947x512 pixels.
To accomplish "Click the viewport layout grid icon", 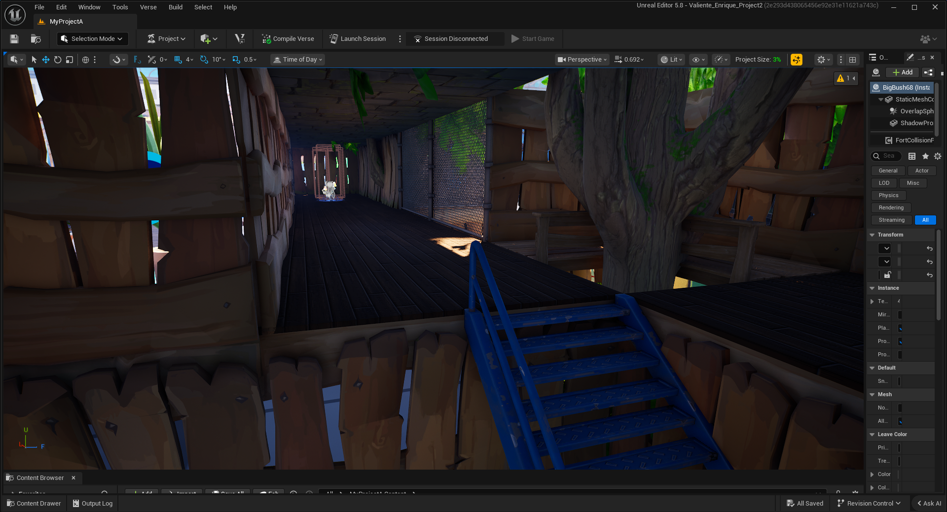I will 852,60.
